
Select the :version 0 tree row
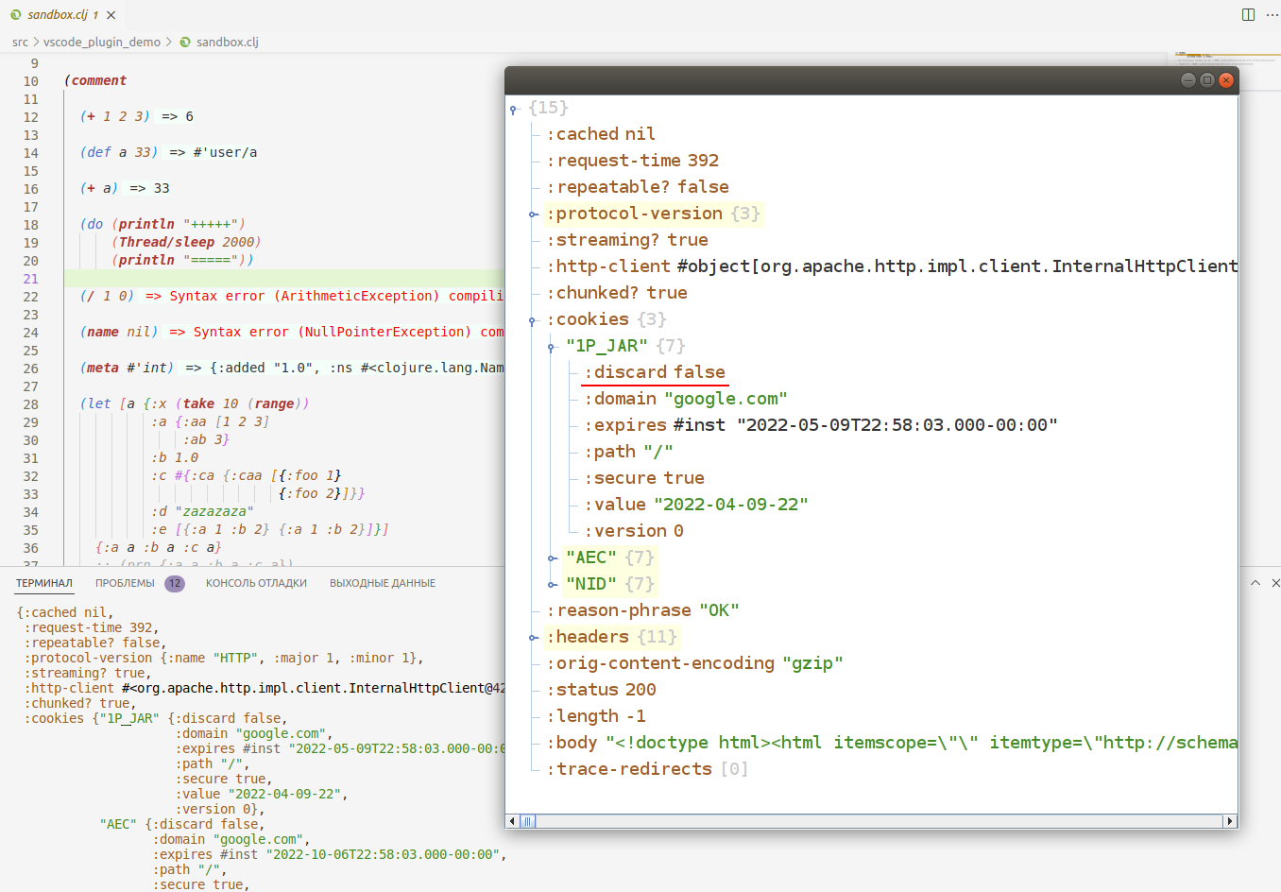coord(634,531)
